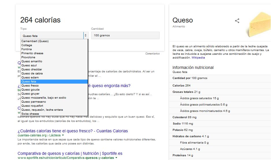Open 'Comparativa de quesos y calorías' result
The width and height of the screenshot is (271, 160).
70,153
